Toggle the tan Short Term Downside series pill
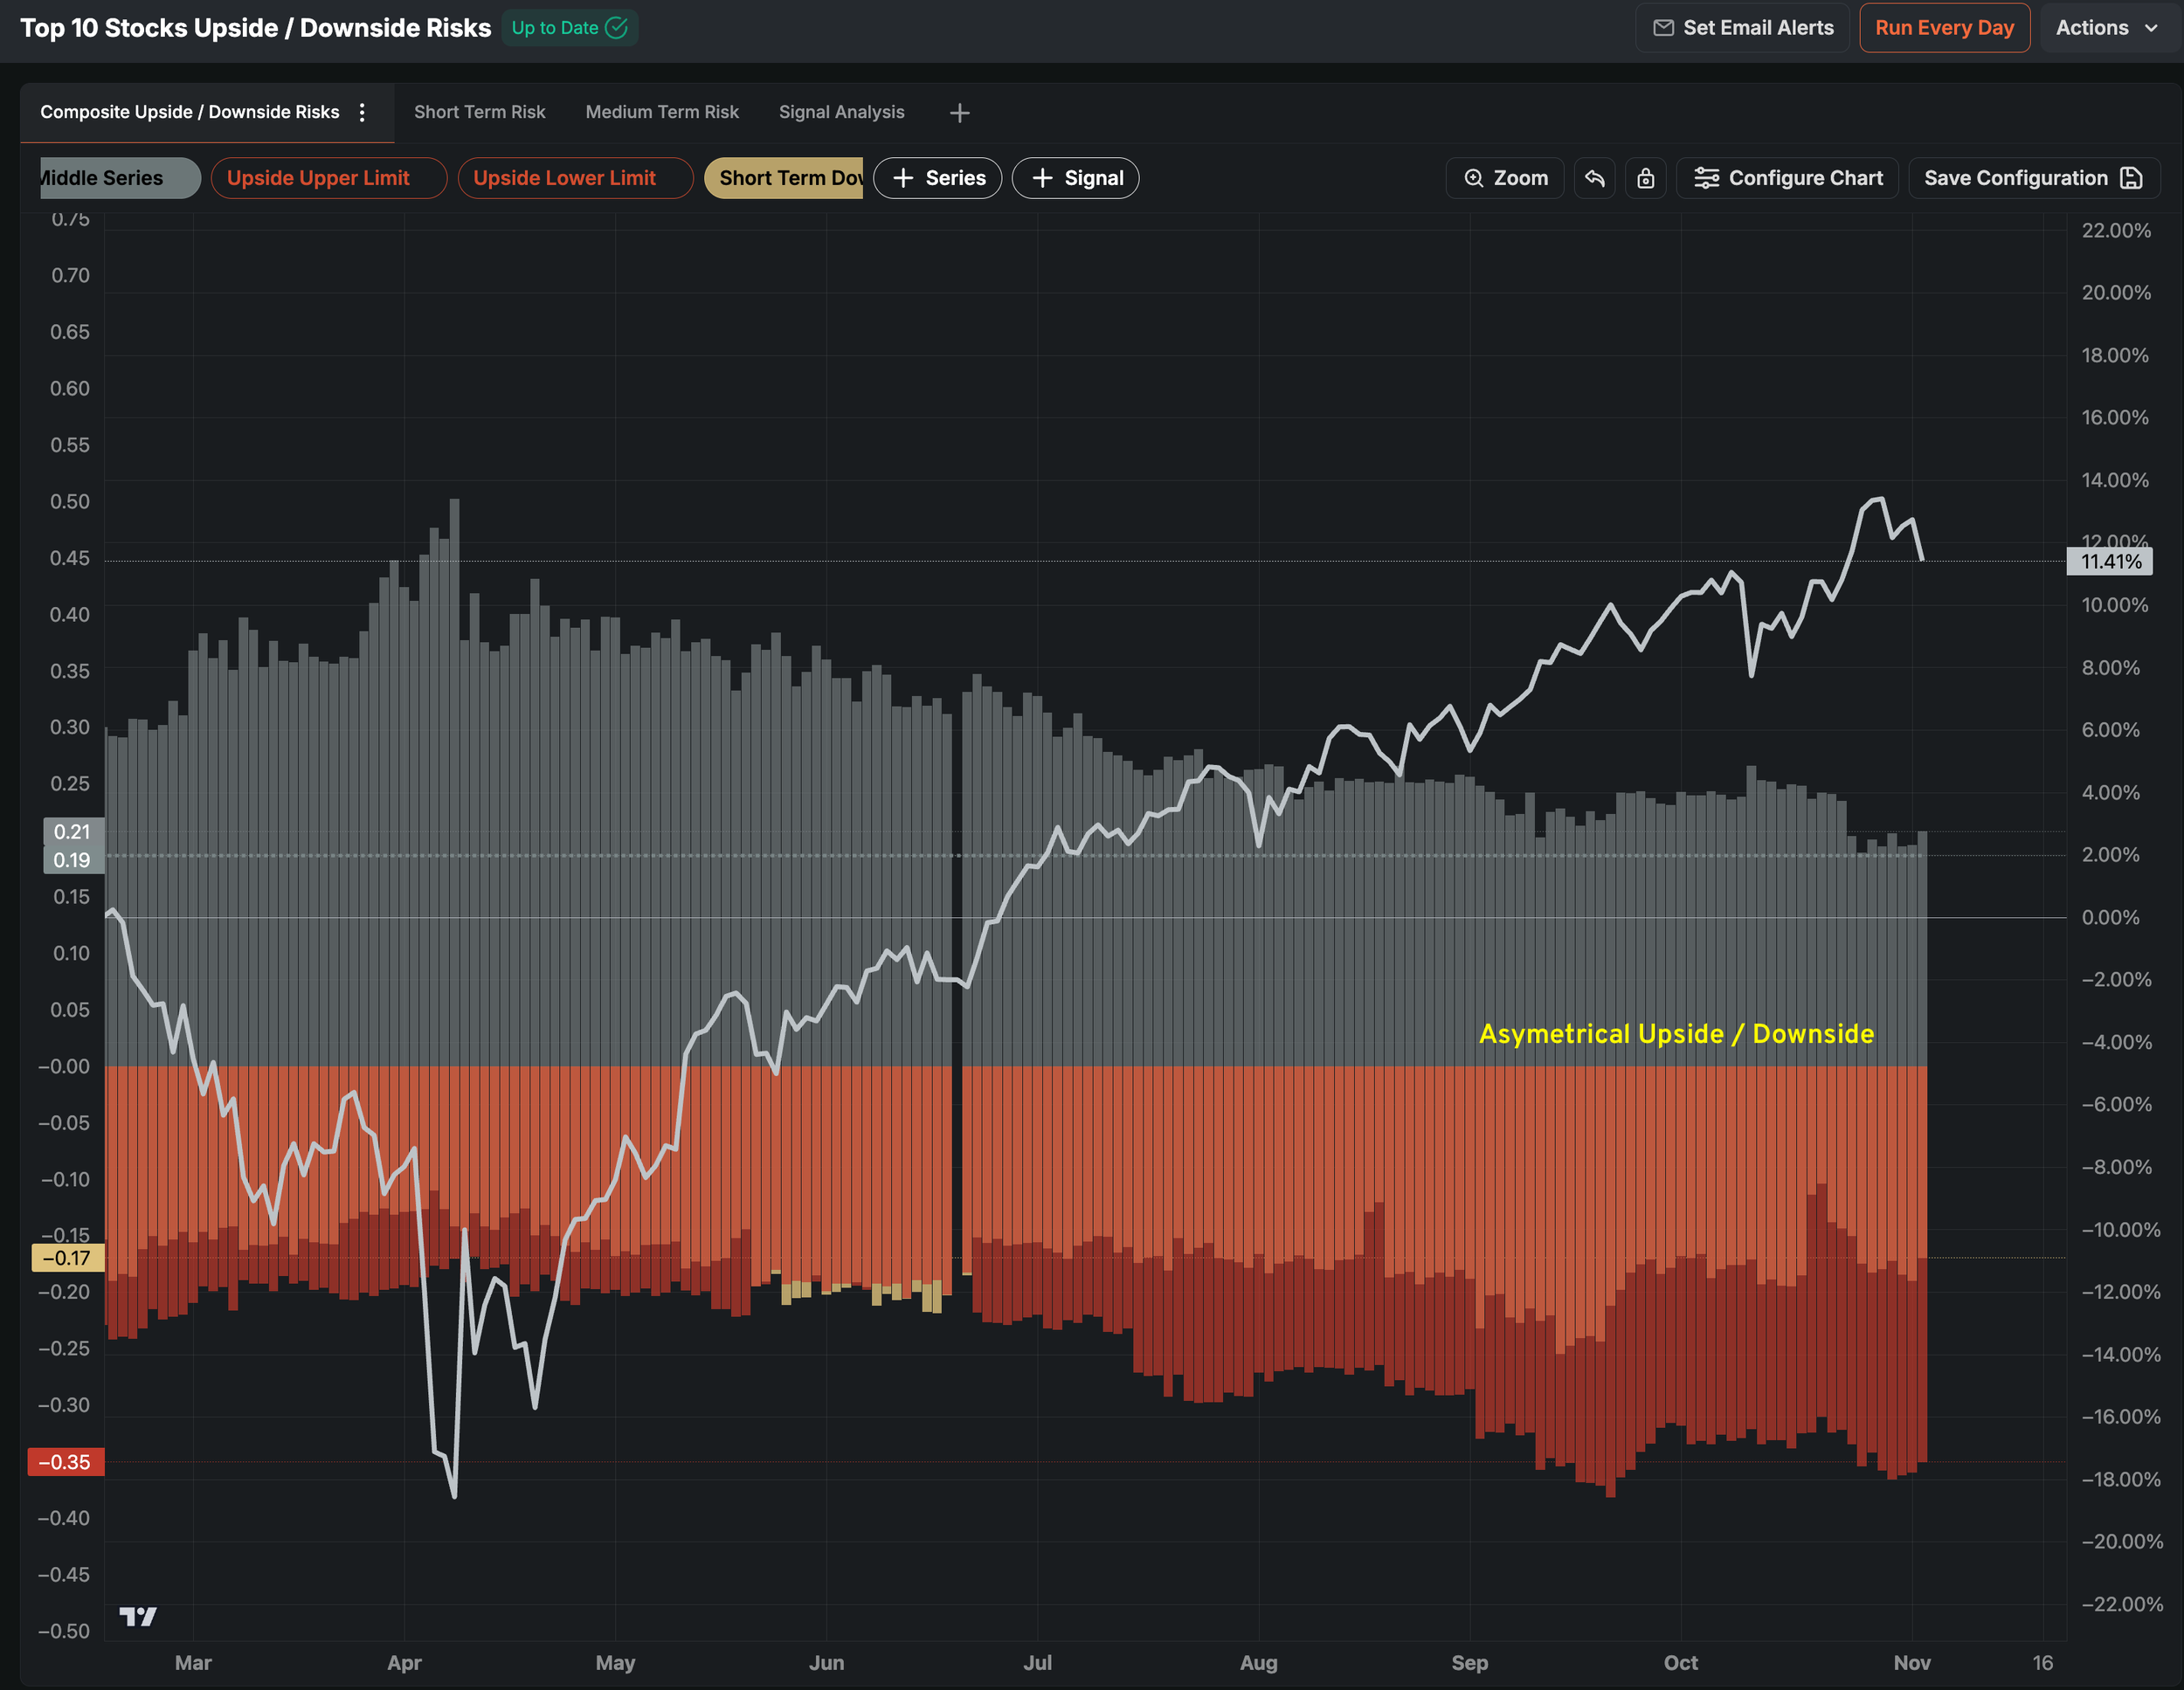This screenshot has width=2184, height=1690. (784, 178)
